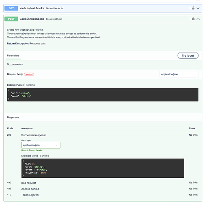The image size is (204, 202).
Task: Click the green POST method badge
Action: [x=11, y=19]
